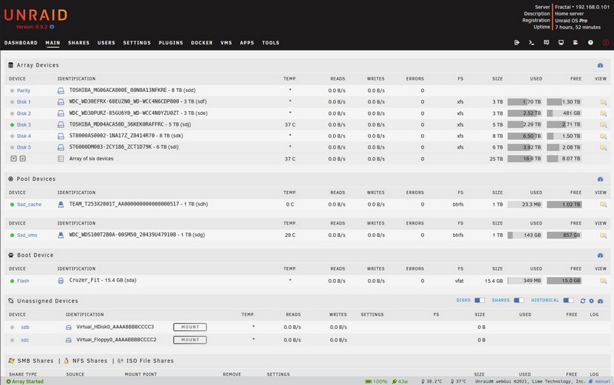Open the Flash boot device link
Viewport: 614px width, 385px height.
pyautogui.click(x=23, y=281)
